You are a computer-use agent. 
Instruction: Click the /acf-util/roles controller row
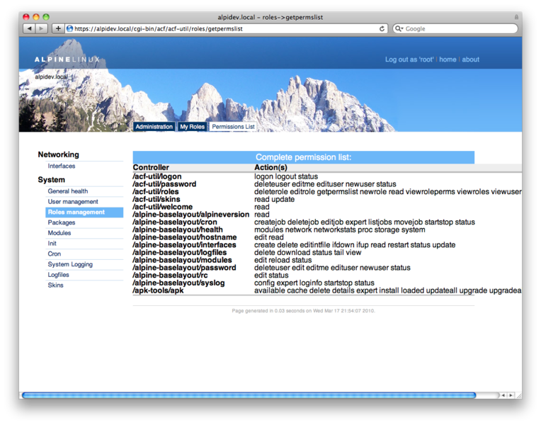point(156,192)
